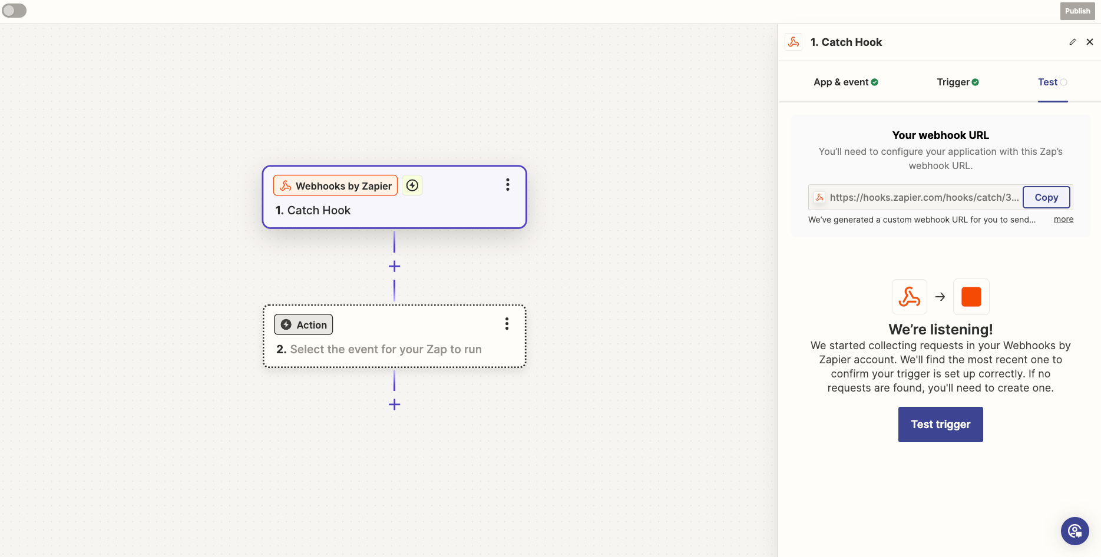Switch to the App & event tab
This screenshot has width=1101, height=557.
845,82
